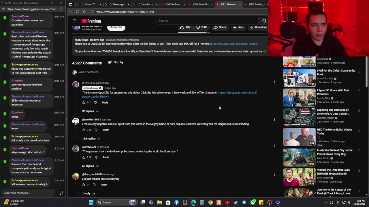Viewport: 369px width, 207px height.
Task: Dislike the video showing 2.4K
Action: point(201,27)
